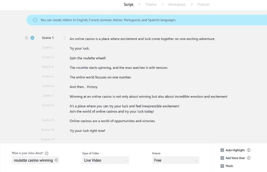Select the Scene 9 label
Image resolution: width=267 pixels, height=172 pixels.
point(48,120)
